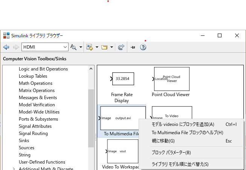
Task: Select Matrix Operations library
Action: pos(37,90)
